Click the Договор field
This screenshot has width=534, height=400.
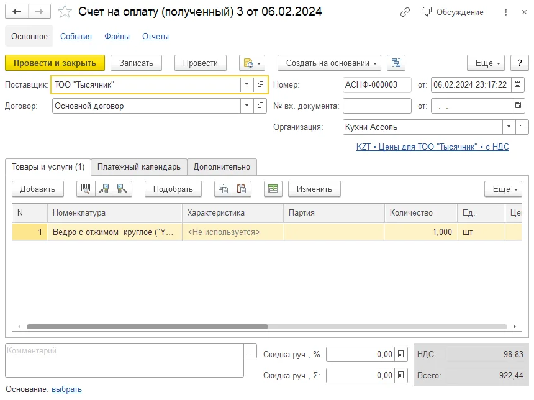[x=147, y=106]
